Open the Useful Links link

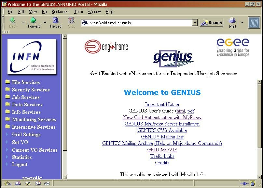pos(162,156)
